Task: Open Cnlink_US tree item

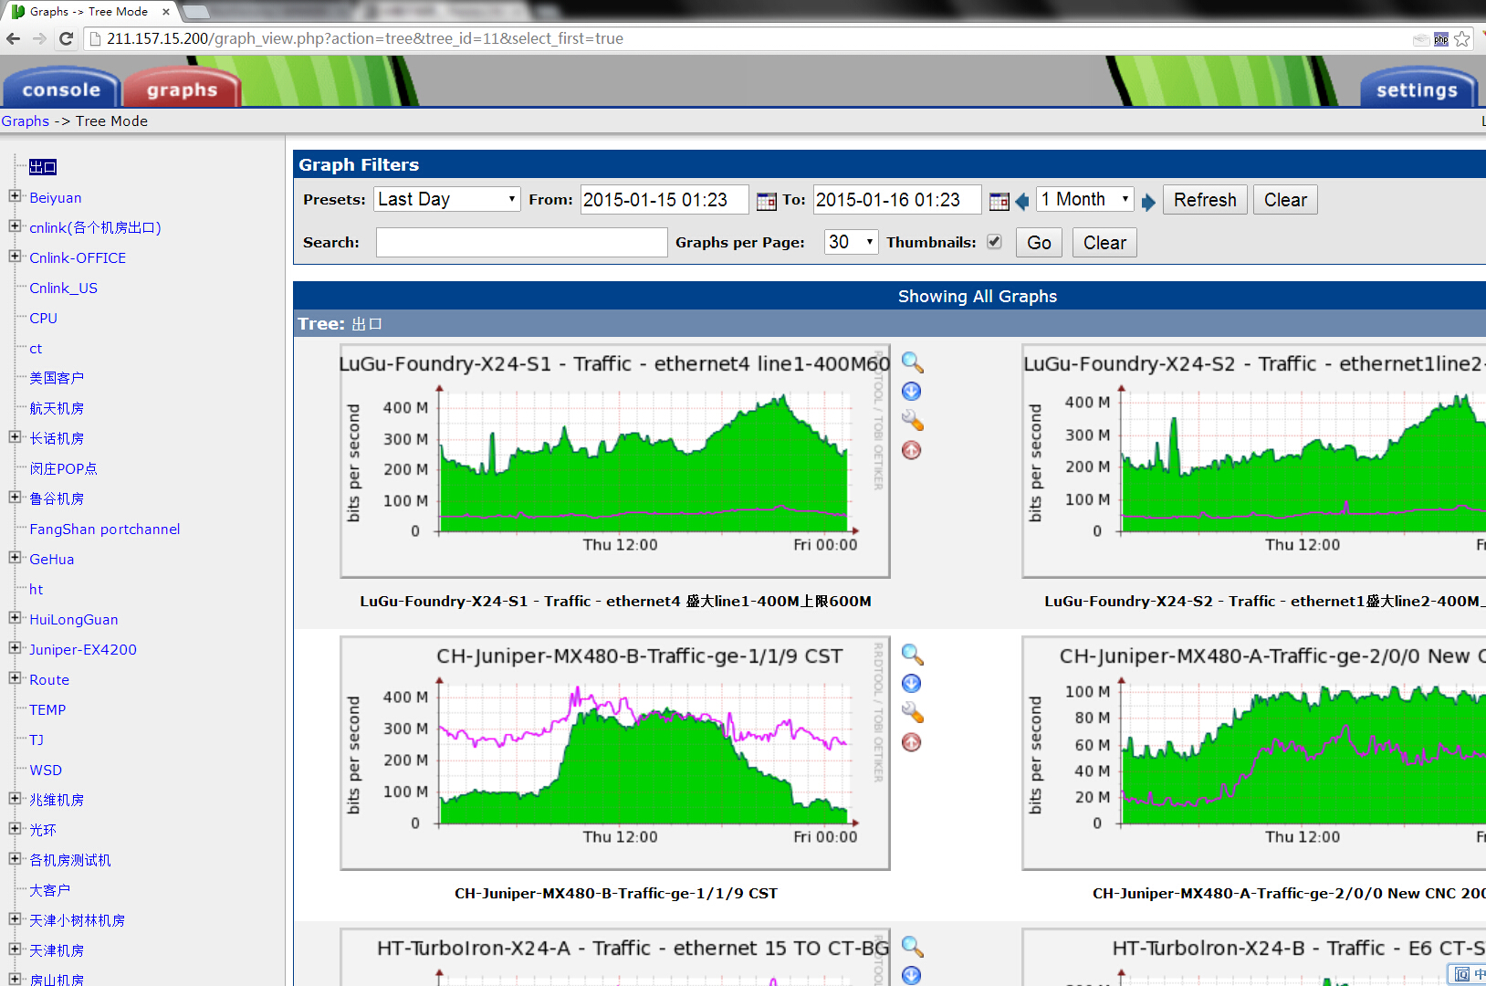Action: (63, 288)
